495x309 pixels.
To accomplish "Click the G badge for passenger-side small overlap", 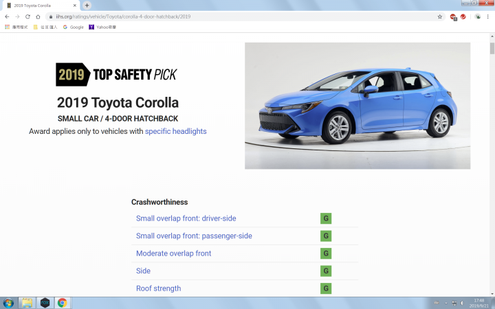I will (326, 236).
